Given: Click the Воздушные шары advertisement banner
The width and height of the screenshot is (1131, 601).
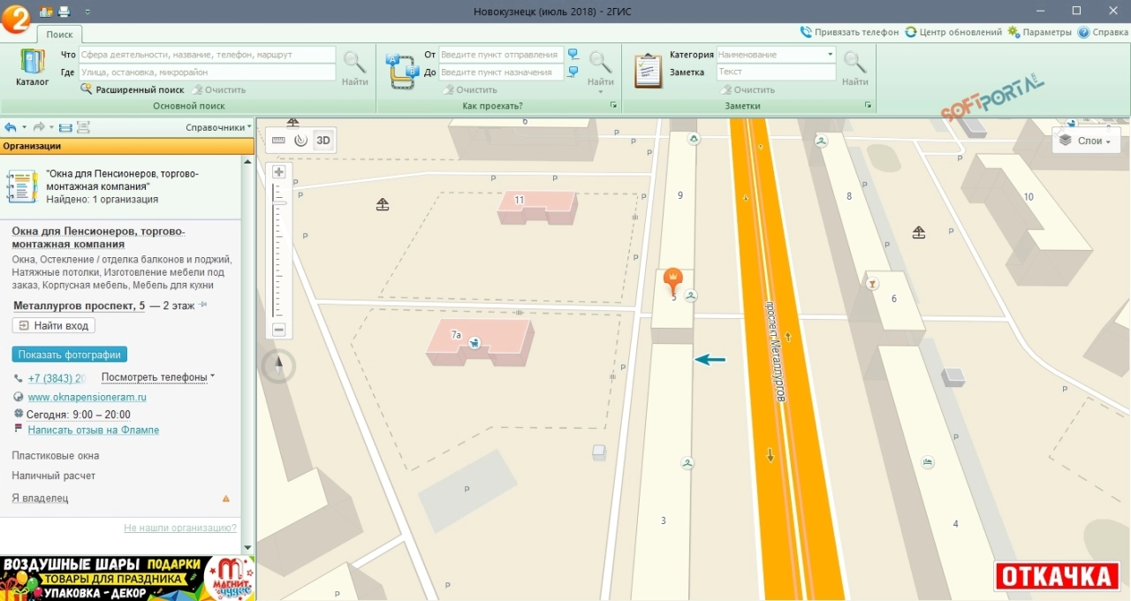Looking at the screenshot, I should click(127, 578).
